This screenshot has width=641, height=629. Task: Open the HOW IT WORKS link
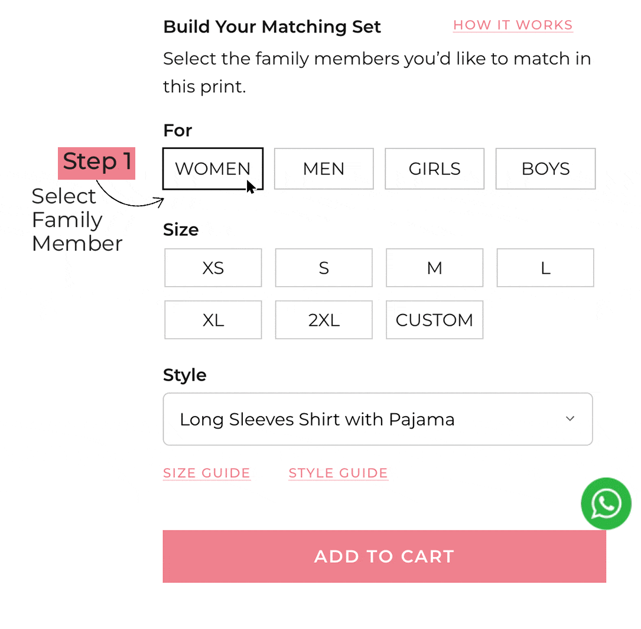click(x=513, y=25)
